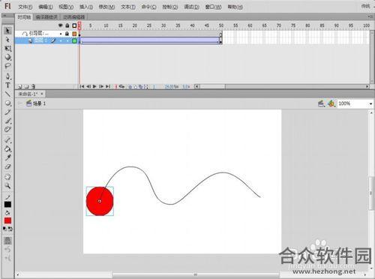The image size is (375, 279).
Task: Click the edit scene clapper icon
Action: [x=321, y=103]
